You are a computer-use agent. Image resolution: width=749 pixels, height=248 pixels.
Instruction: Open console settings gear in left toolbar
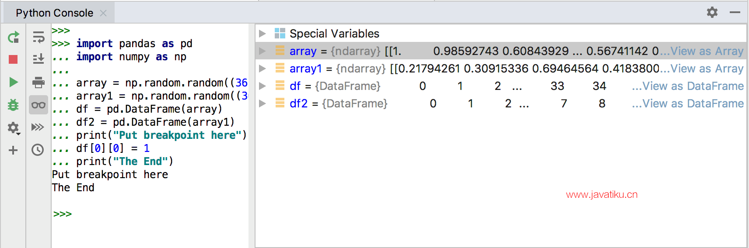pyautogui.click(x=13, y=127)
